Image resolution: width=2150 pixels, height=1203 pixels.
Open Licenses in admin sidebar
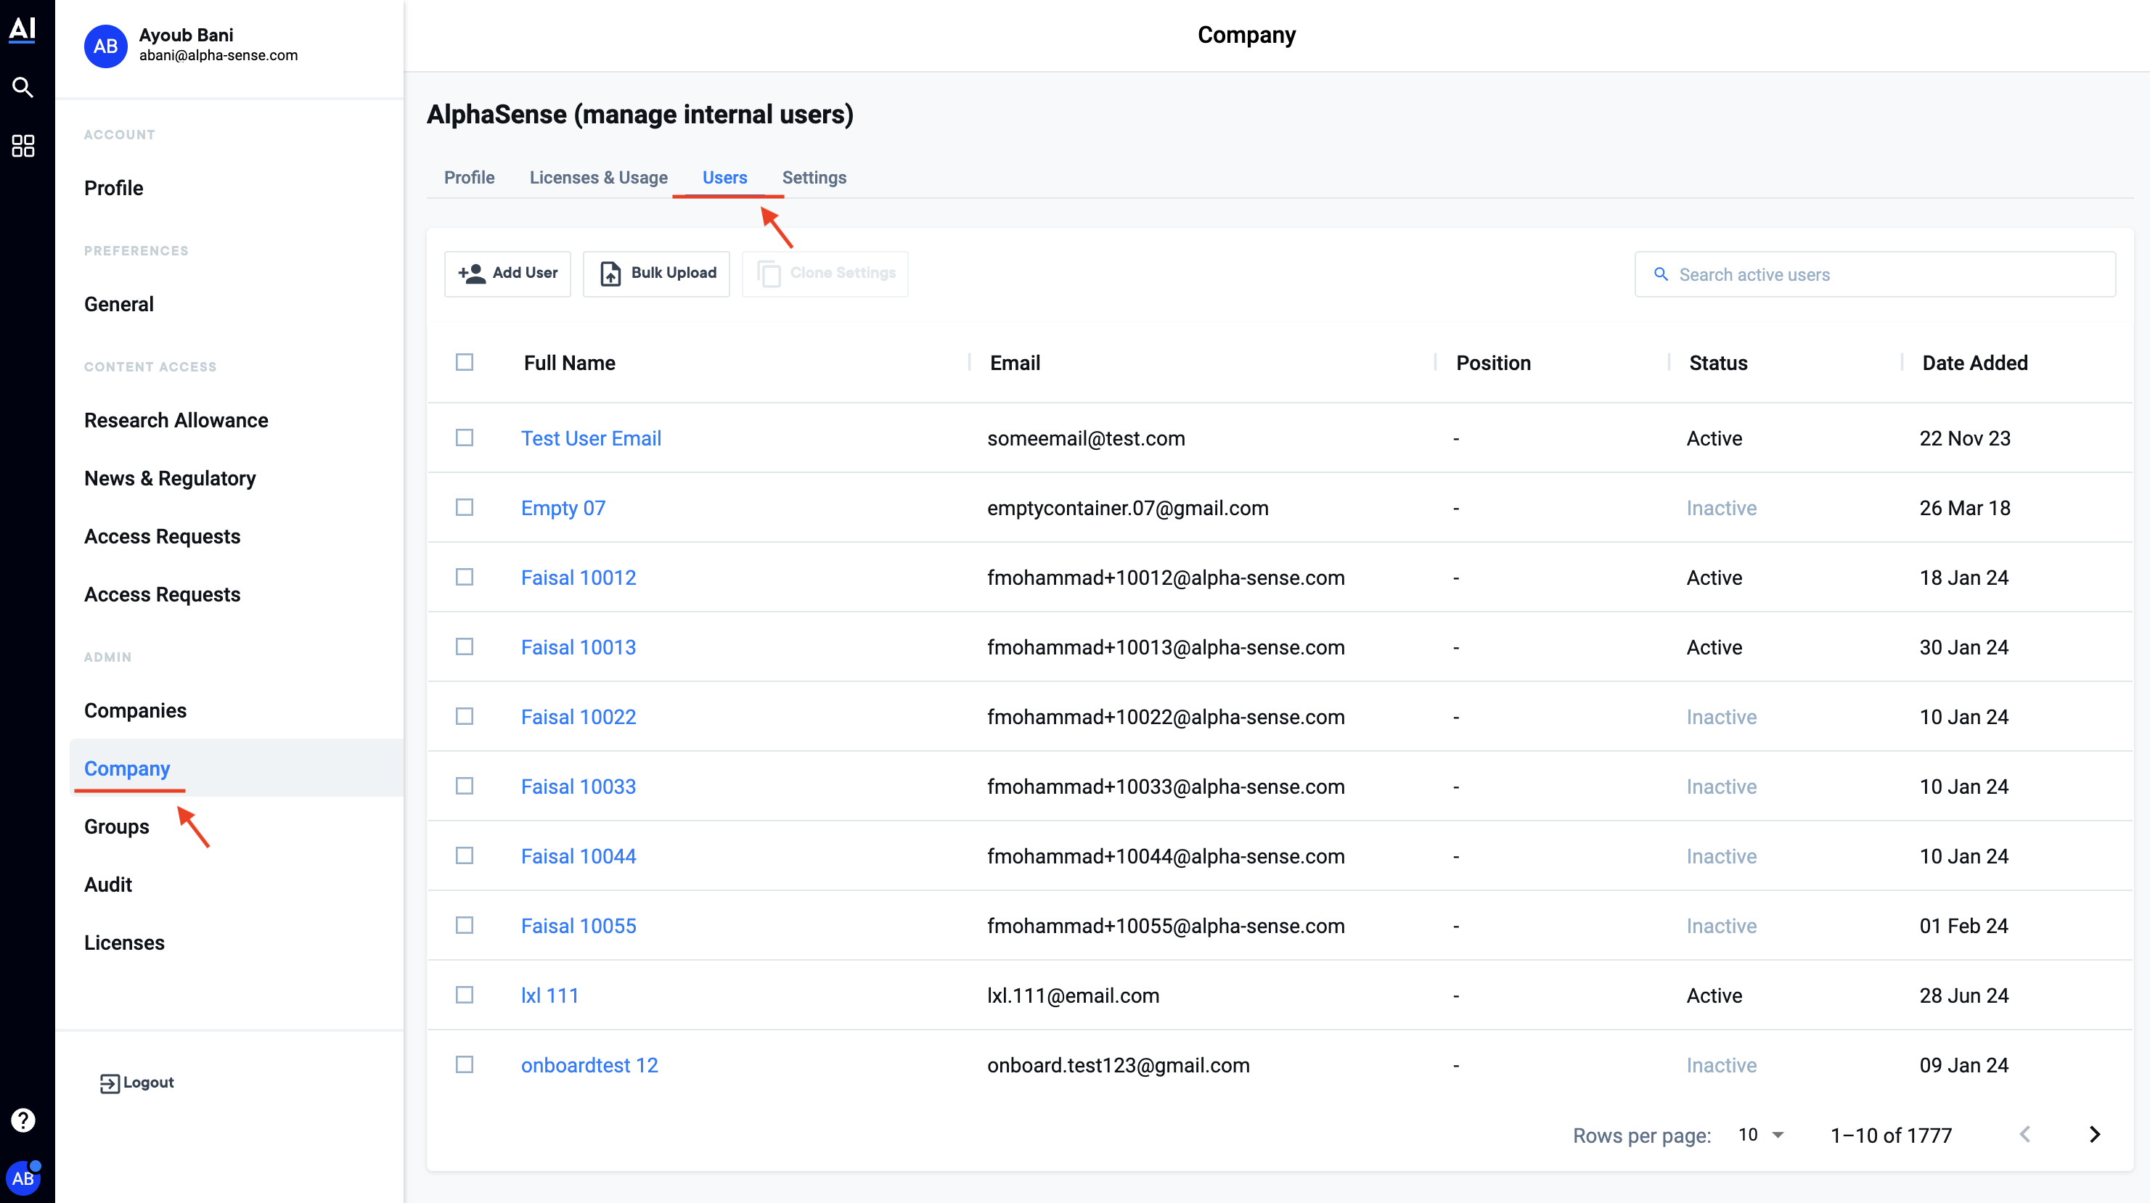tap(124, 943)
